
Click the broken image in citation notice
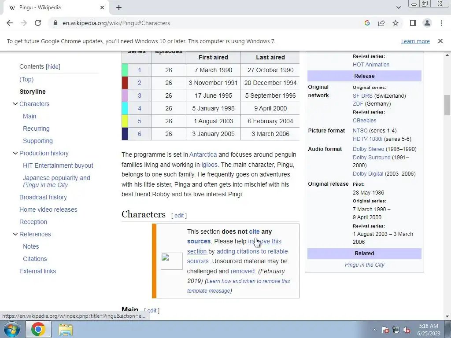[x=171, y=261]
